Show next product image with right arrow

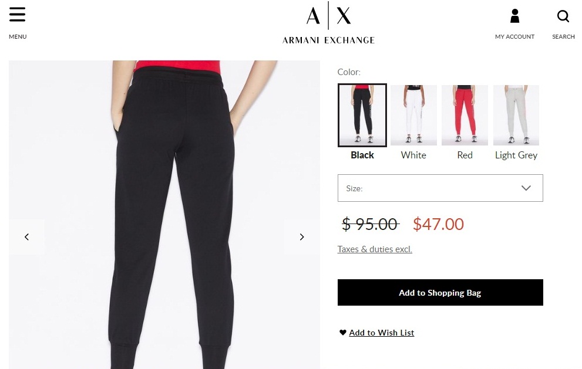pos(302,236)
